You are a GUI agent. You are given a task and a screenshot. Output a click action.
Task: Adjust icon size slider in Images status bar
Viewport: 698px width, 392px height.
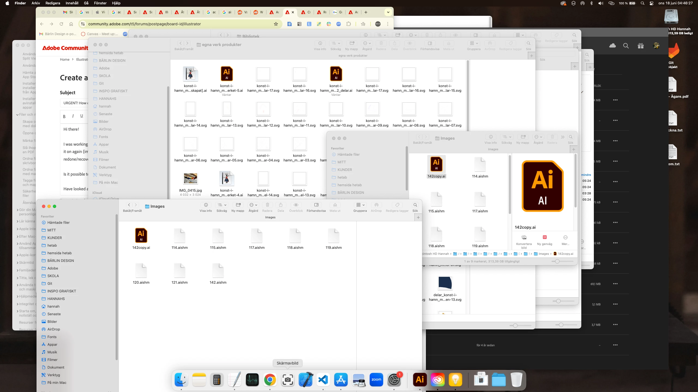(x=557, y=261)
